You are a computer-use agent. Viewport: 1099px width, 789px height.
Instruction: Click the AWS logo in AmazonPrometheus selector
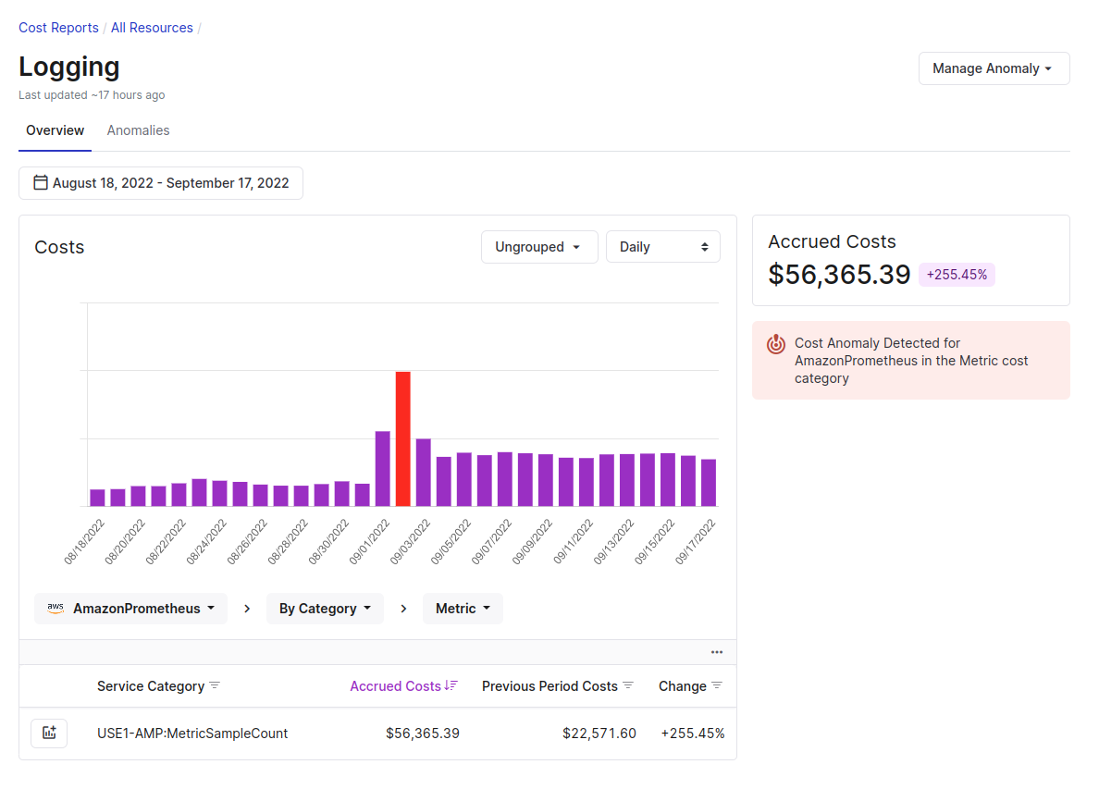click(56, 609)
